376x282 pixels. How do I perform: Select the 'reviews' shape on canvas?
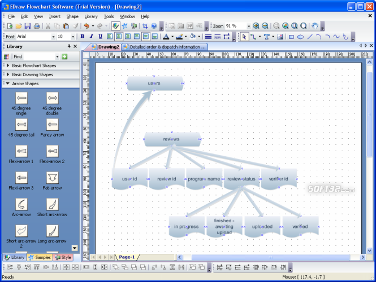[171, 139]
